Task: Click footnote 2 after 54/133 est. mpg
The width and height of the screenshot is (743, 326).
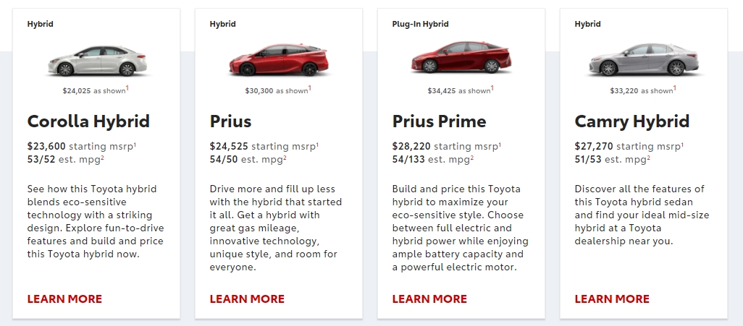Action: pyautogui.click(x=472, y=158)
